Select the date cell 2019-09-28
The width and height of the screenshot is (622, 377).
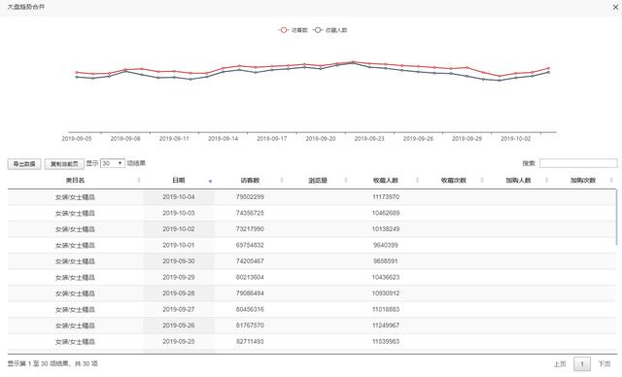(179, 293)
